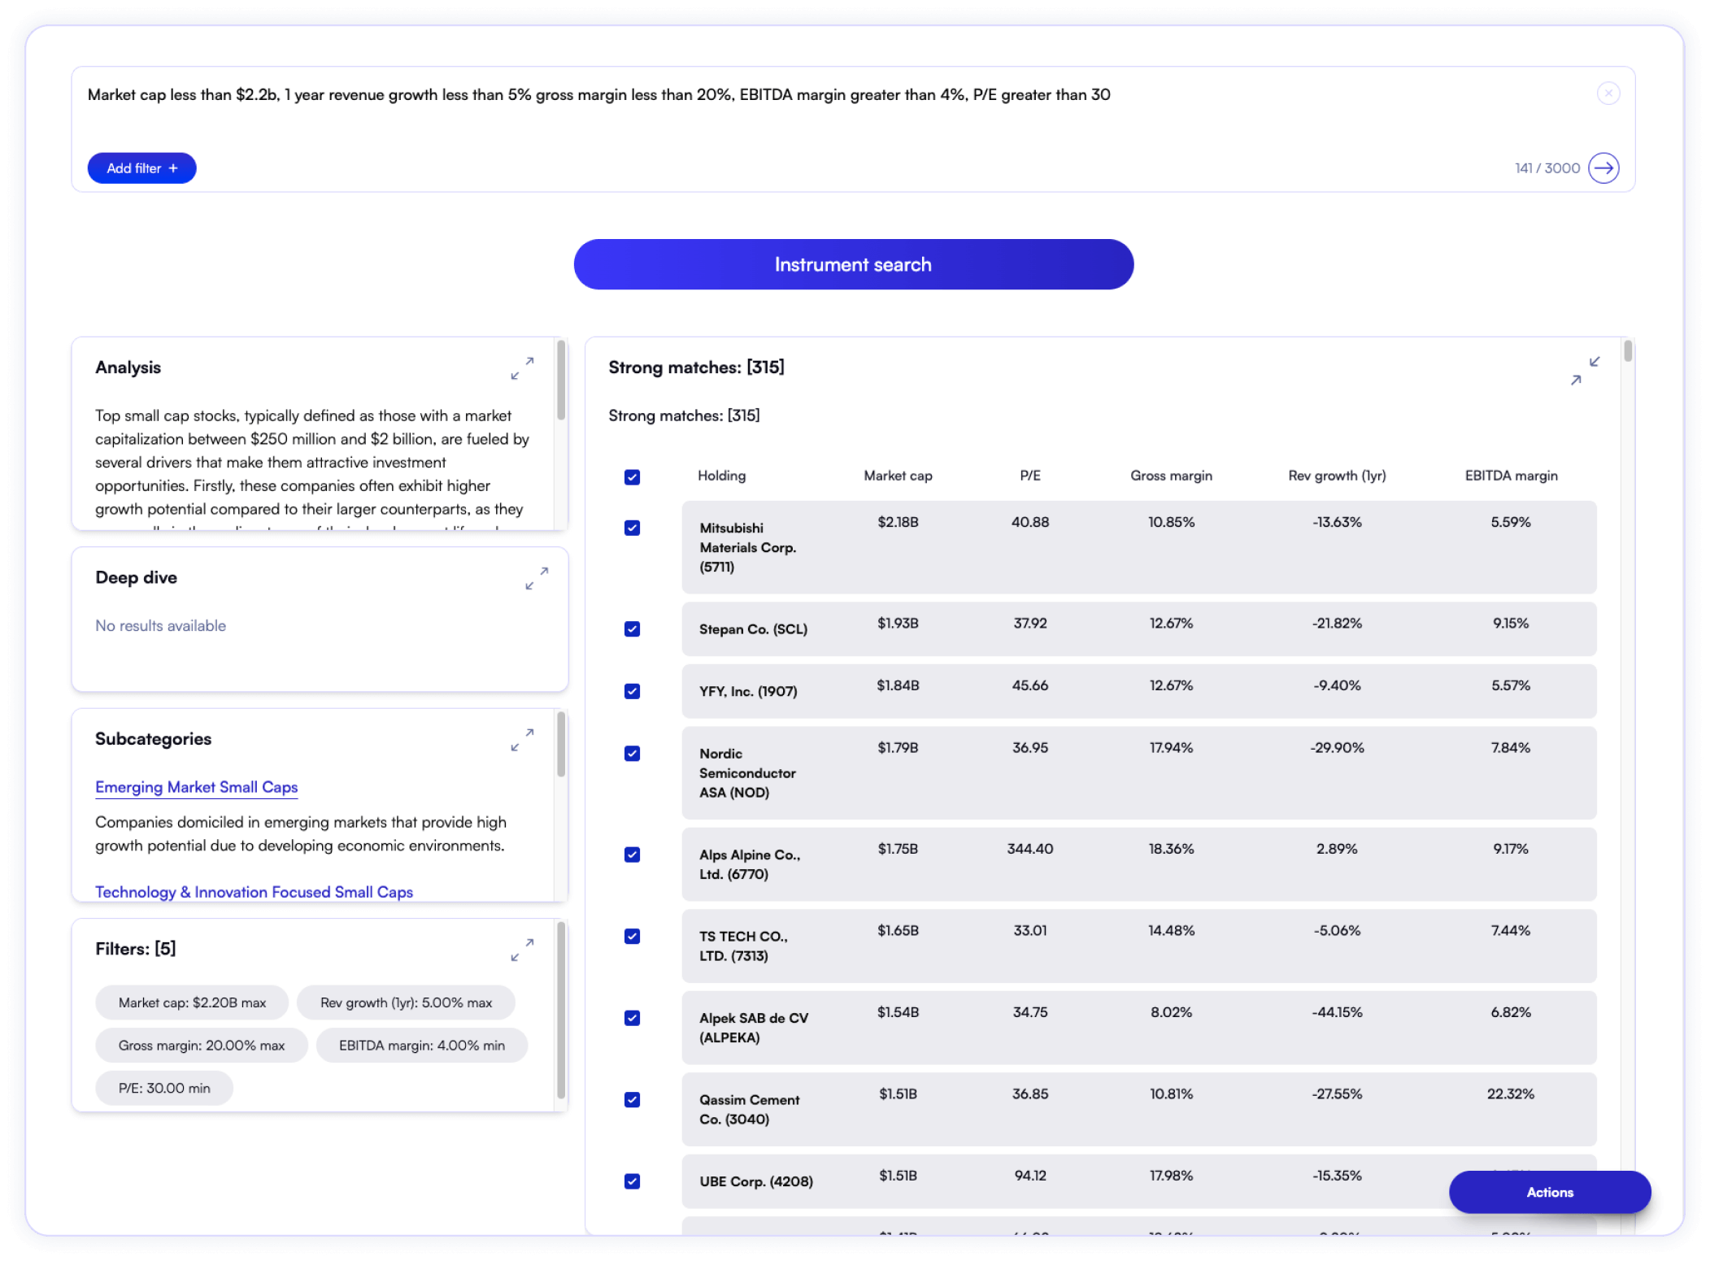1710x1261 pixels.
Task: Click the Instrument search button
Action: click(853, 264)
